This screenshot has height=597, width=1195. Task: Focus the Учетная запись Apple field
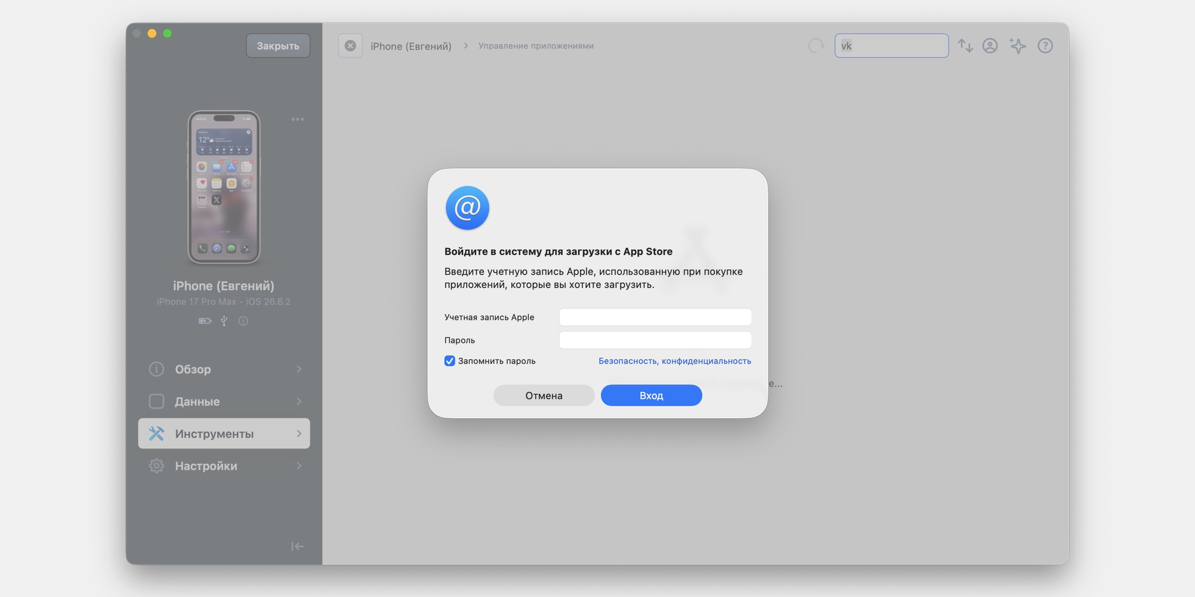point(655,317)
